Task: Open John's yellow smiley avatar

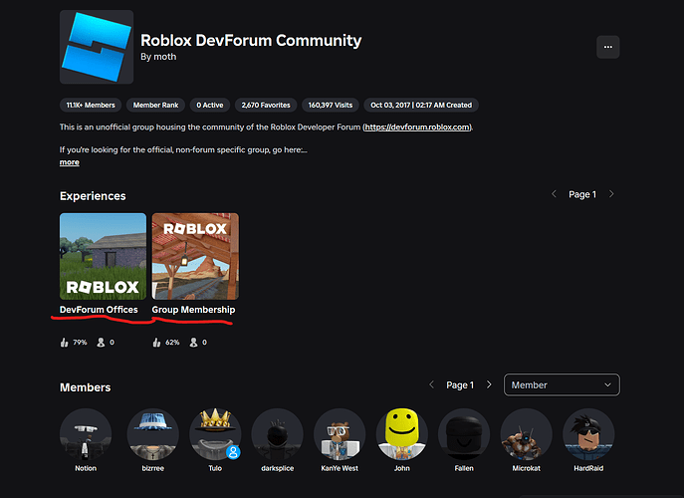Action: pos(402,434)
